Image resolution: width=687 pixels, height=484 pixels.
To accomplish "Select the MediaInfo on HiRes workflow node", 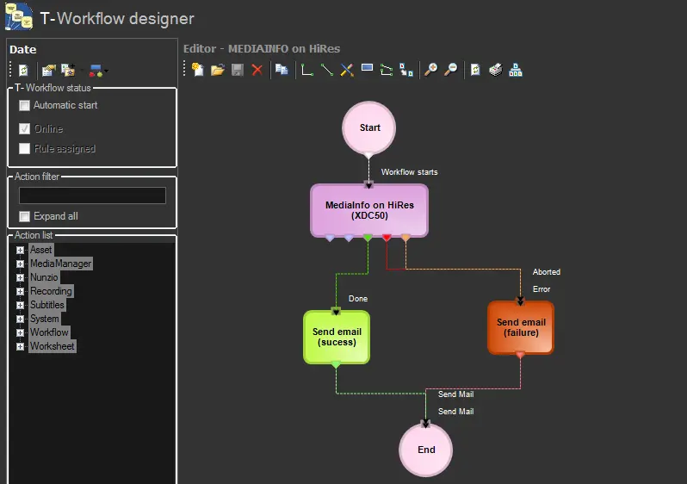I will tap(369, 210).
